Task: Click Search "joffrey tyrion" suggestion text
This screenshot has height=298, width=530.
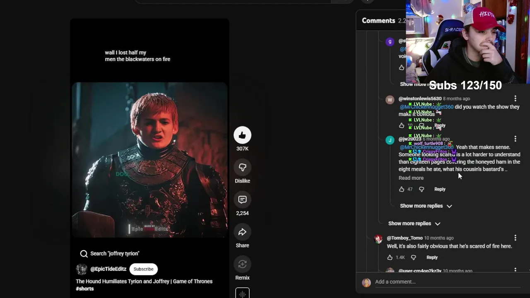Action: pyautogui.click(x=115, y=254)
